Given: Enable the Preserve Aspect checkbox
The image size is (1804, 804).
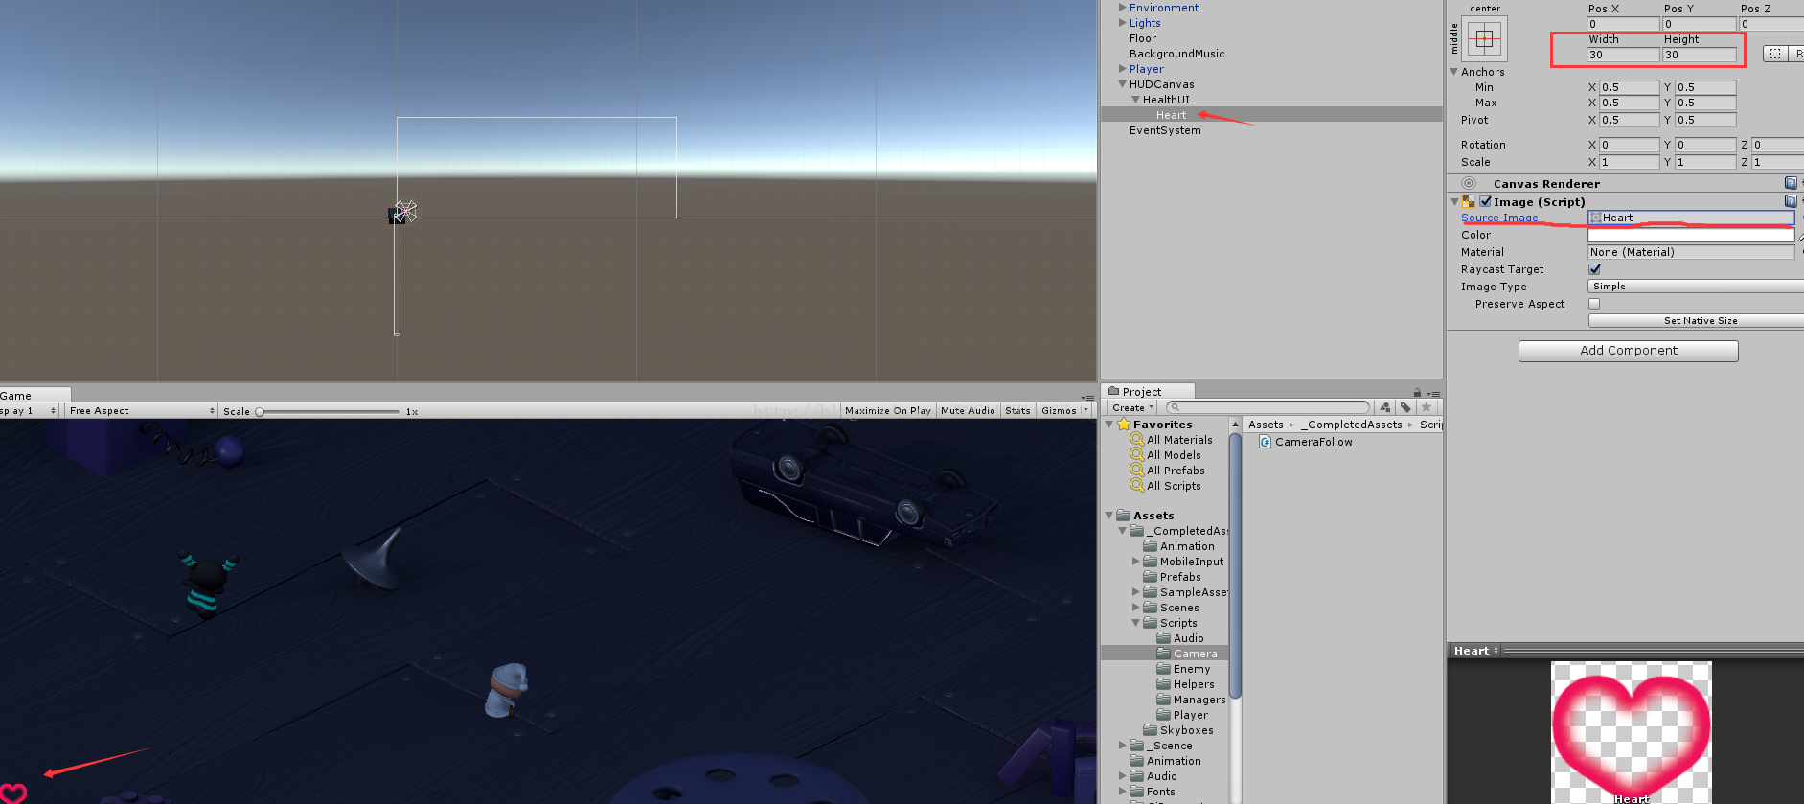Looking at the screenshot, I should pos(1594,304).
